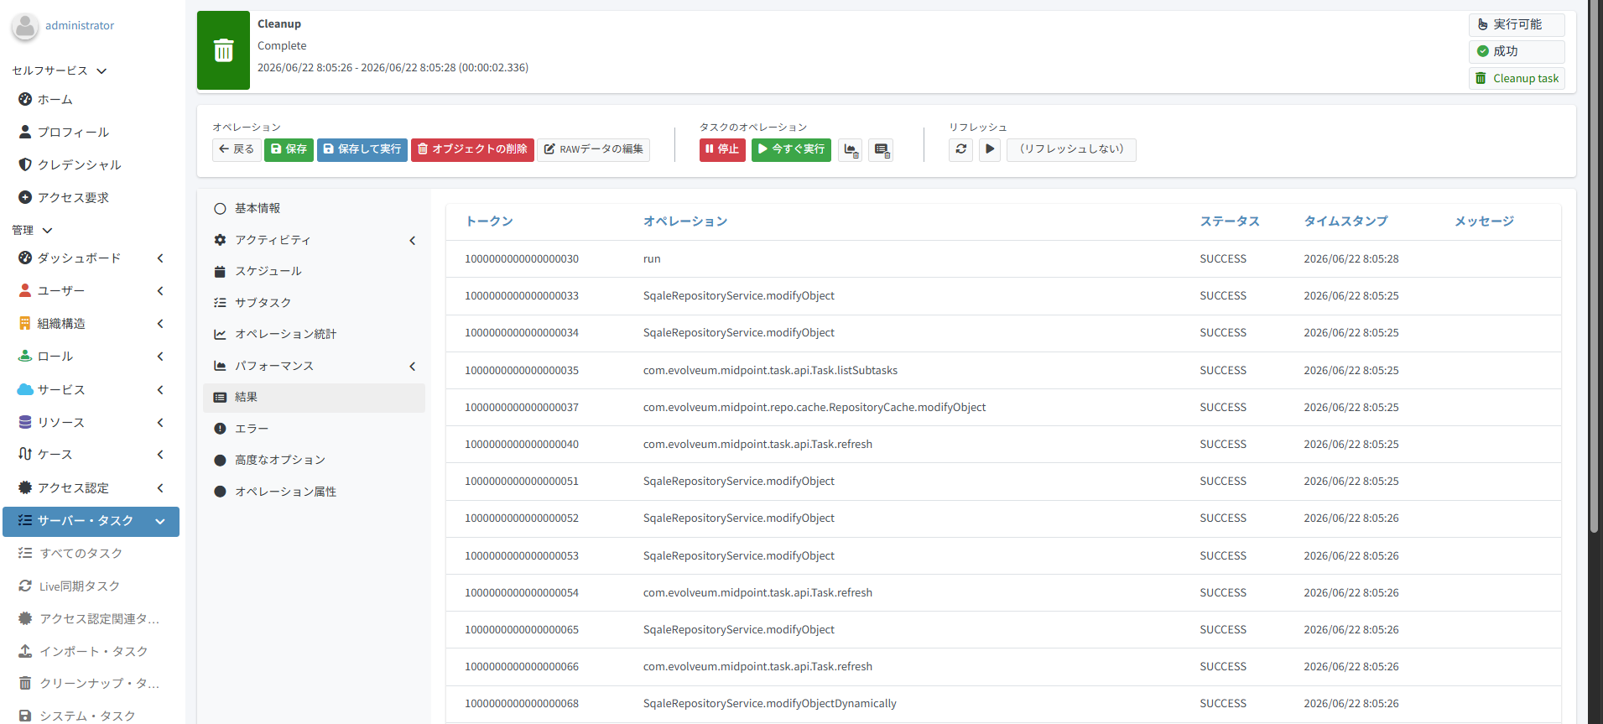Image resolution: width=1603 pixels, height=724 pixels.
Task: Click the 実行可能 status badge
Action: click(1517, 24)
